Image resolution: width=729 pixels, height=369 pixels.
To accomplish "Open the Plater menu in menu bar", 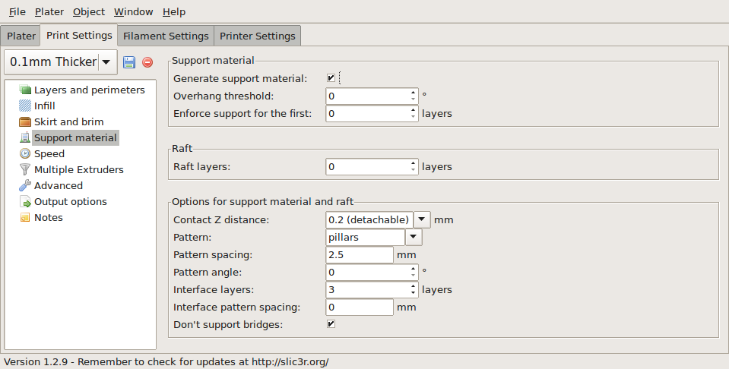I will click(49, 11).
